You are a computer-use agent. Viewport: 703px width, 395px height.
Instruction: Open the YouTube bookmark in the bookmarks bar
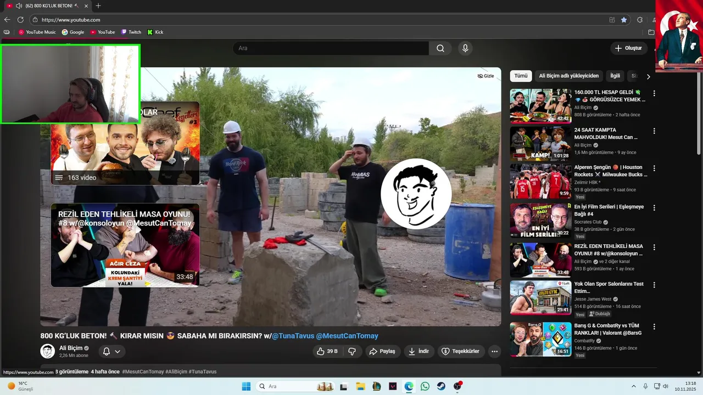tap(103, 32)
